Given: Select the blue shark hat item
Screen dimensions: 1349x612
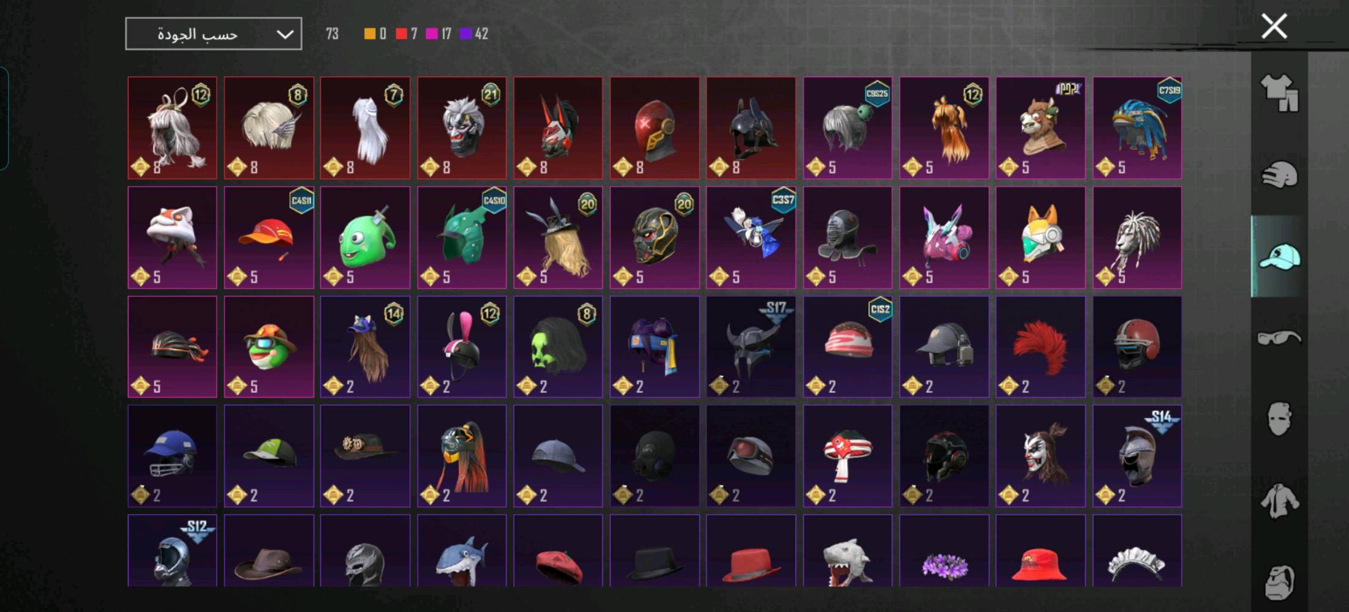Looking at the screenshot, I should pyautogui.click(x=462, y=551).
